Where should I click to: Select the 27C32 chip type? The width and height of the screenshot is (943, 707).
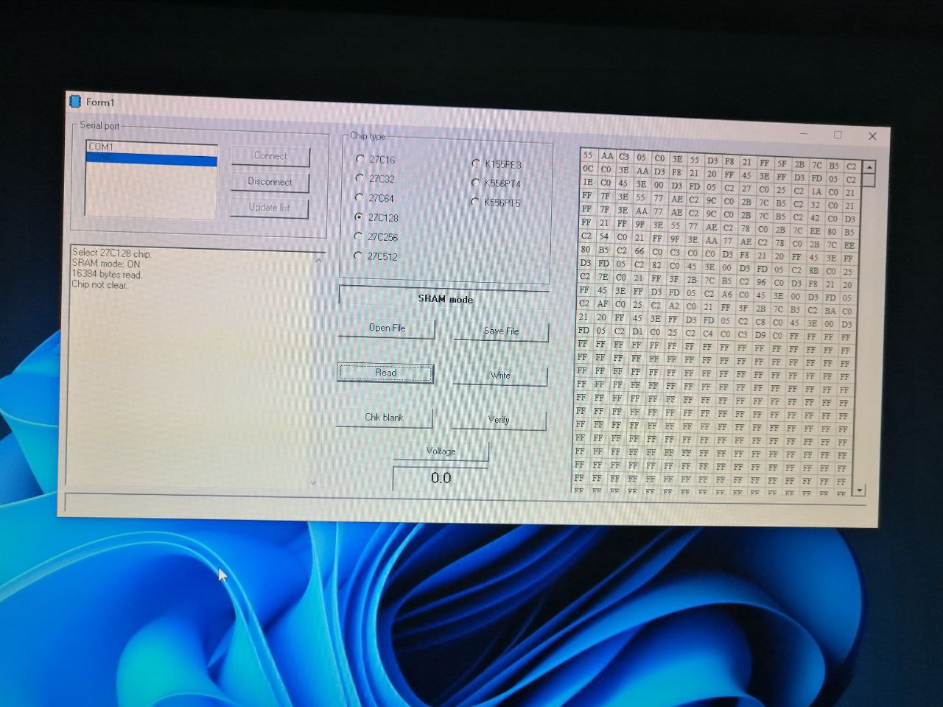click(x=374, y=178)
